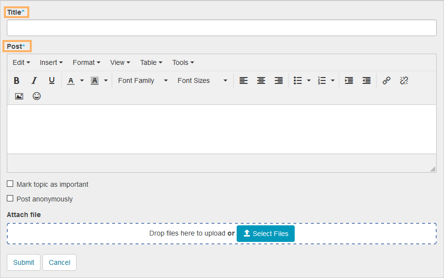
Task: Insert a hyperlink using link icon
Action: 386,80
